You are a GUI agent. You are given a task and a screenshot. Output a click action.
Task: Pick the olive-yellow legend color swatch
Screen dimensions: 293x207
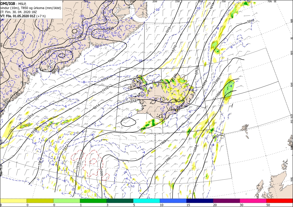(40, 201)
